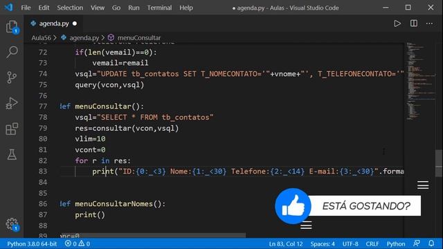Click the 'vcont=0' code line

point(90,149)
